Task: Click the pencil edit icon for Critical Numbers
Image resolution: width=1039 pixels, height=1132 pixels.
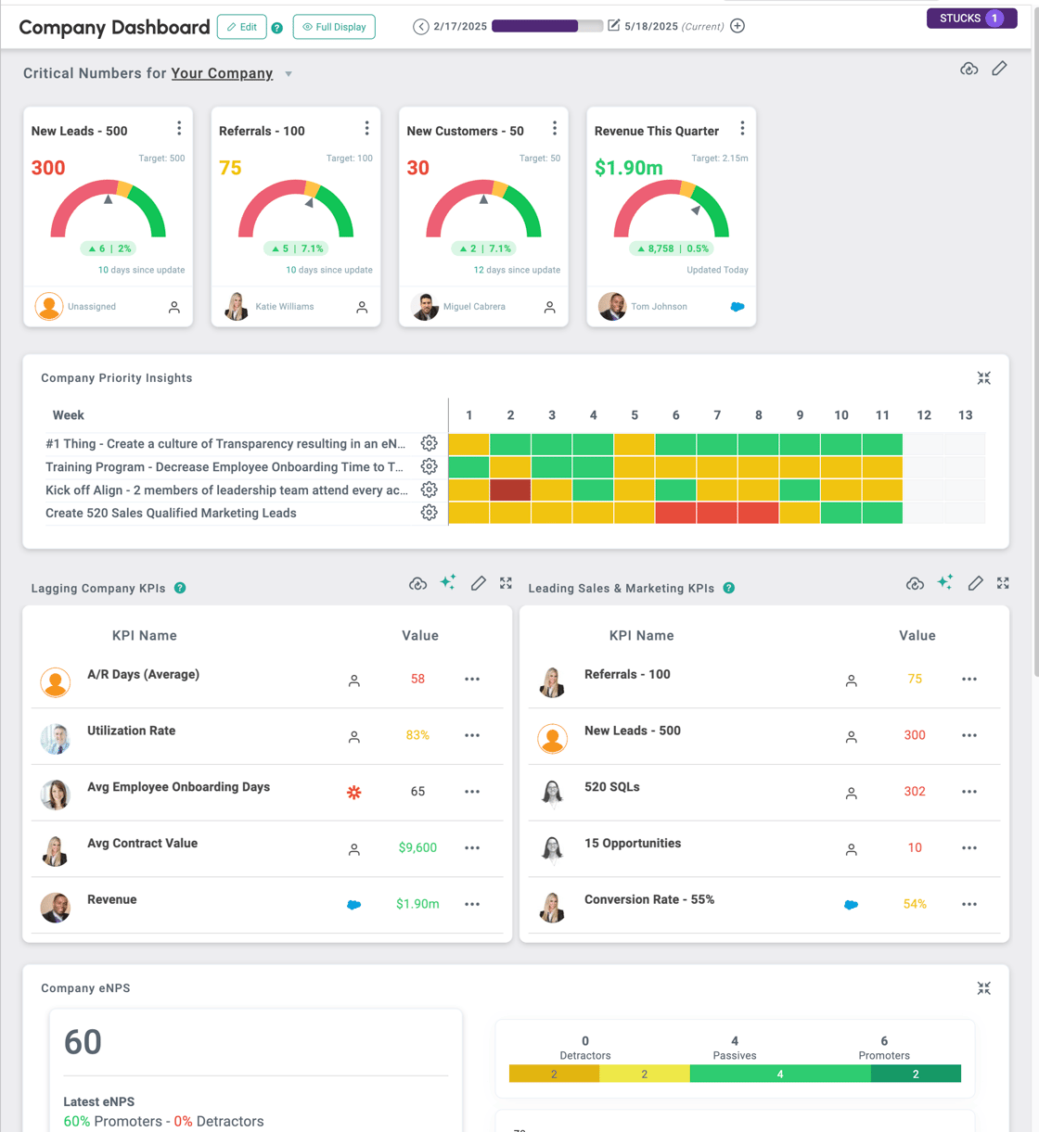Action: point(999,69)
